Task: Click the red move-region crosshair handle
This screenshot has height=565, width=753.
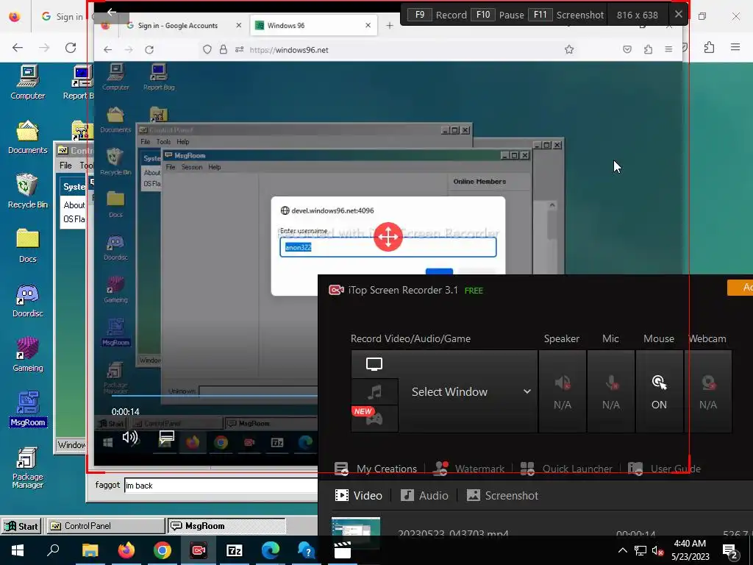Action: pyautogui.click(x=388, y=236)
